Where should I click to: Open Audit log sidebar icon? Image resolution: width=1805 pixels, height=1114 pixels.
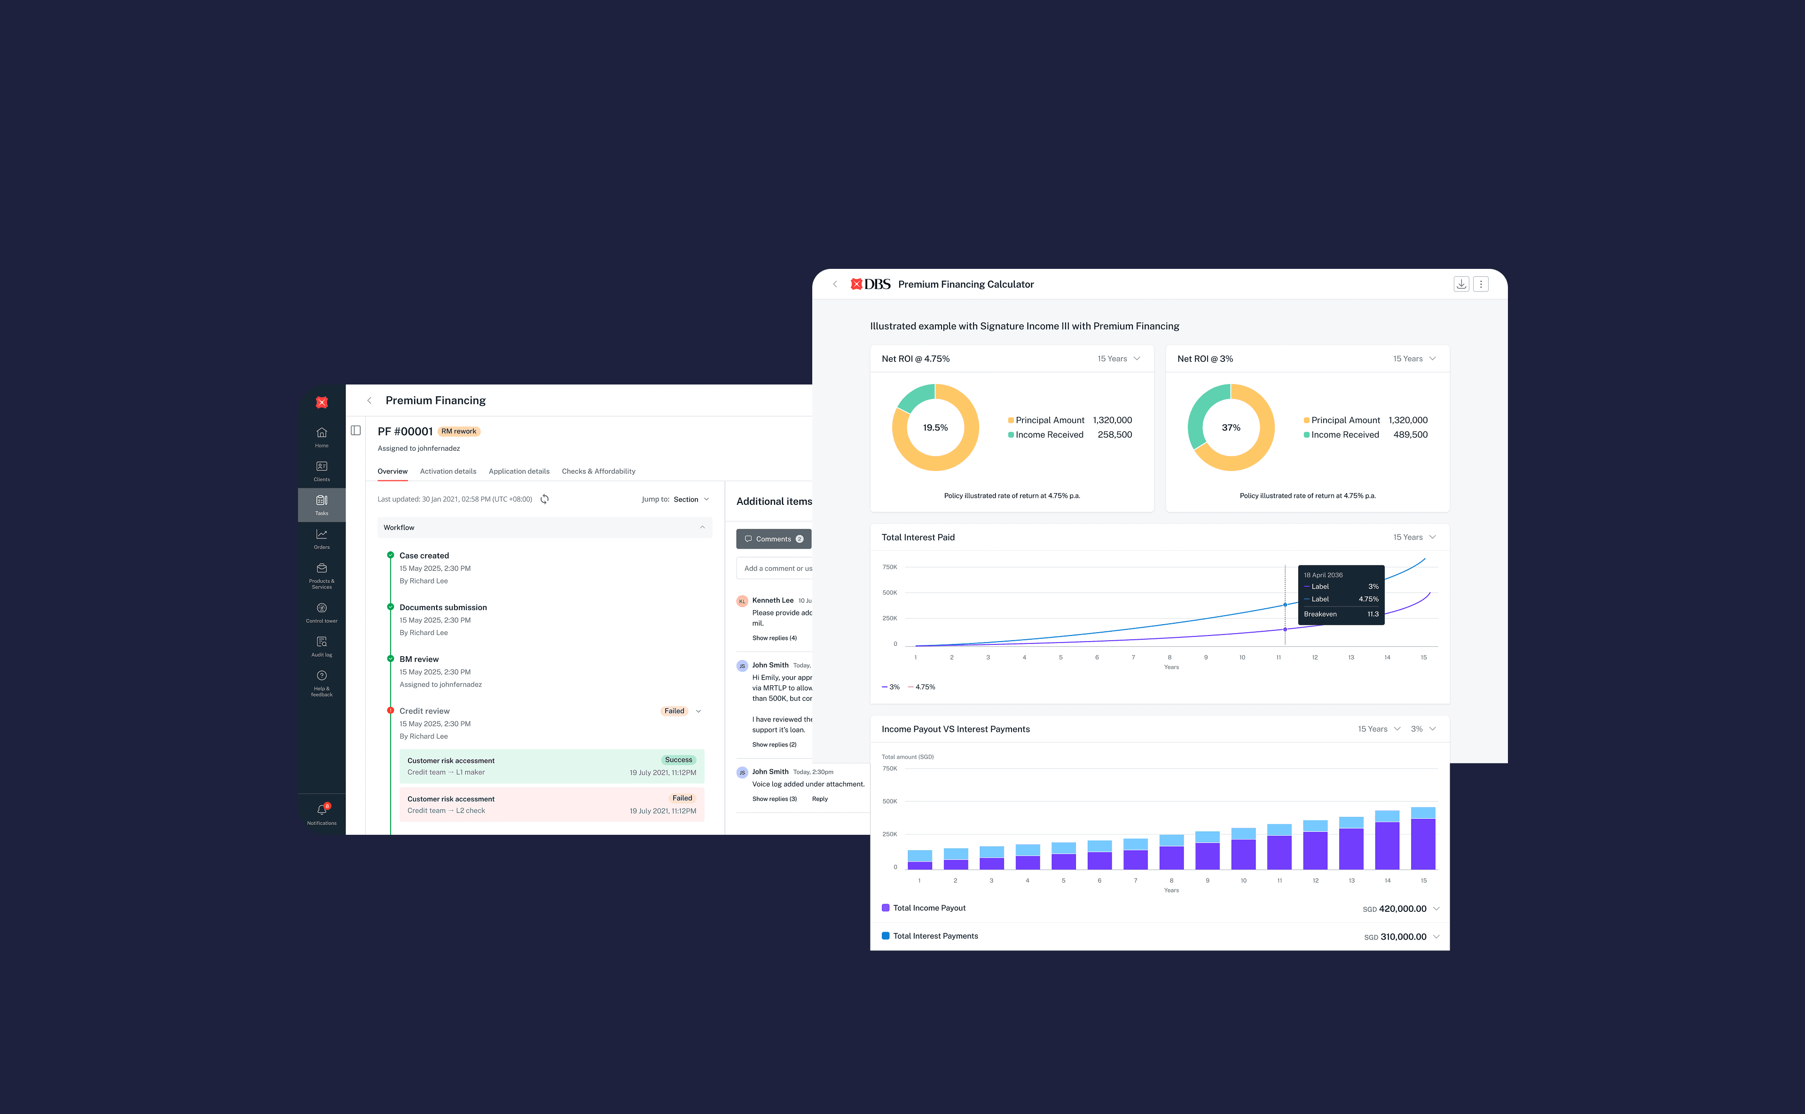321,643
